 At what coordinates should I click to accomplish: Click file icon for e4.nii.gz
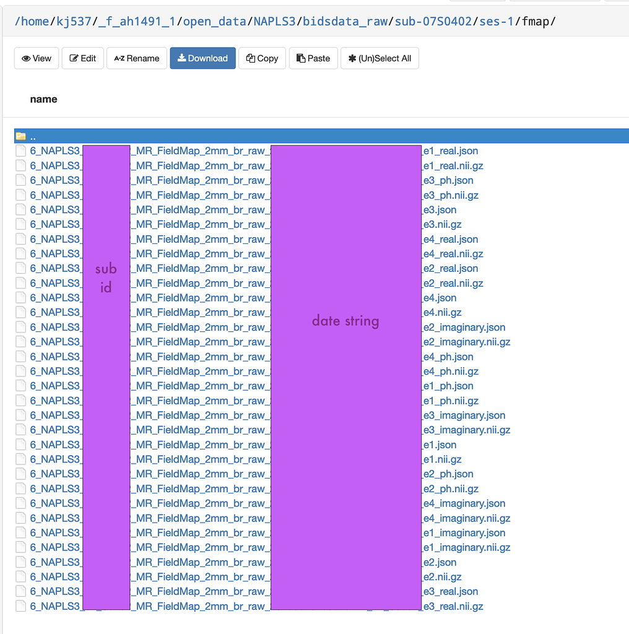tap(21, 313)
